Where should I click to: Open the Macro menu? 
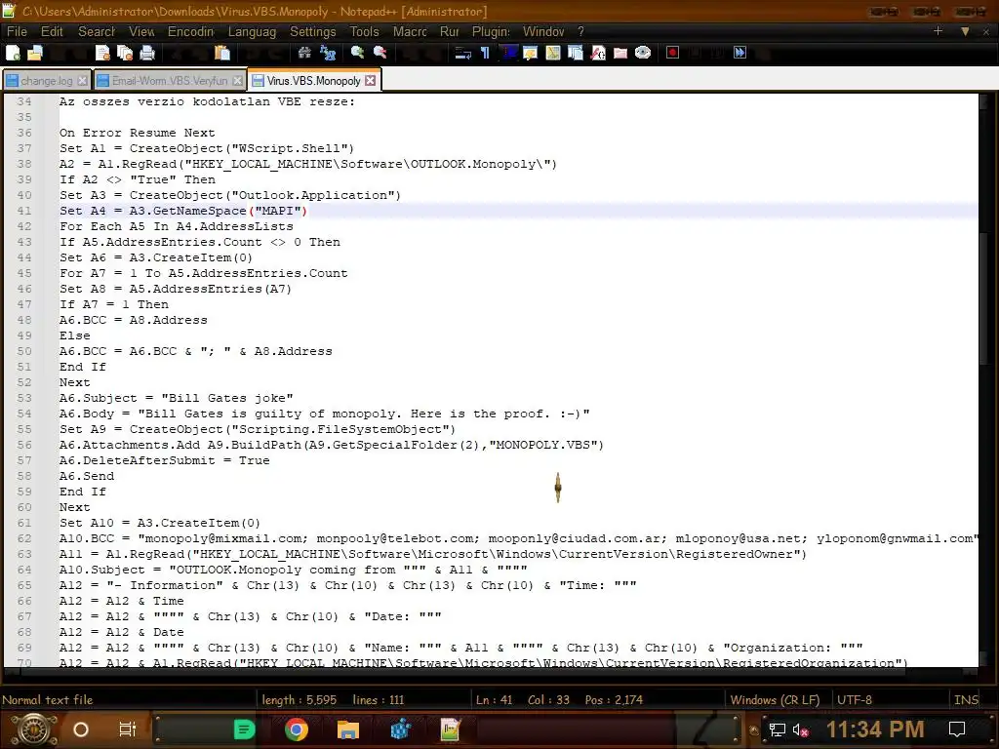coord(410,31)
